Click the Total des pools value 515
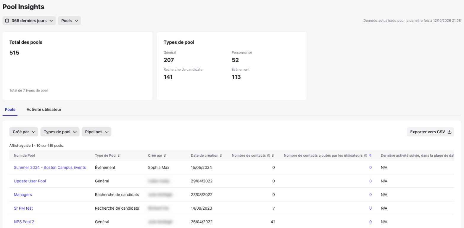Image resolution: width=464 pixels, height=228 pixels. click(14, 53)
